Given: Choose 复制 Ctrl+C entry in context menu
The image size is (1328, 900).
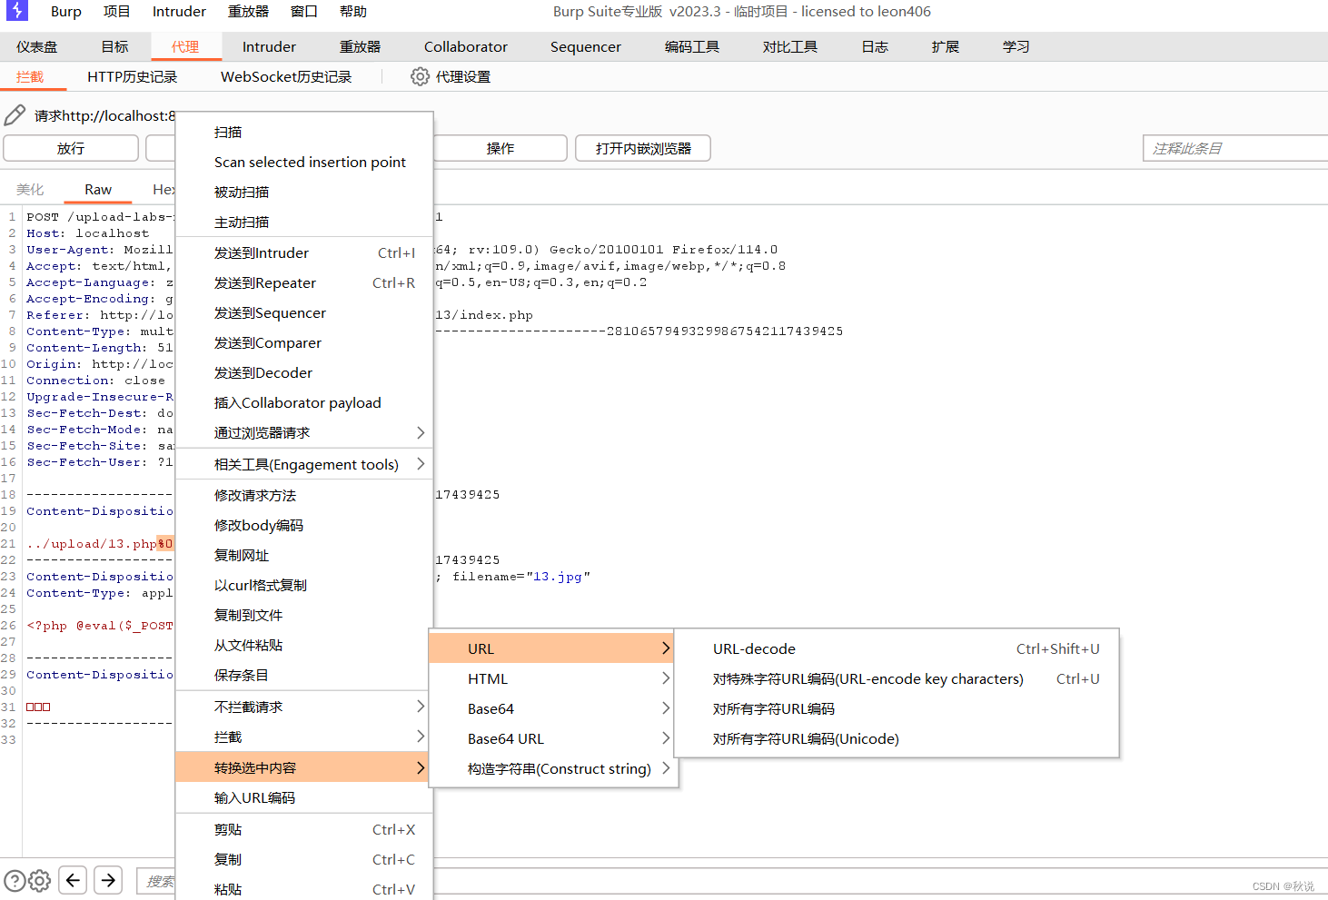Looking at the screenshot, I should (x=303, y=859).
